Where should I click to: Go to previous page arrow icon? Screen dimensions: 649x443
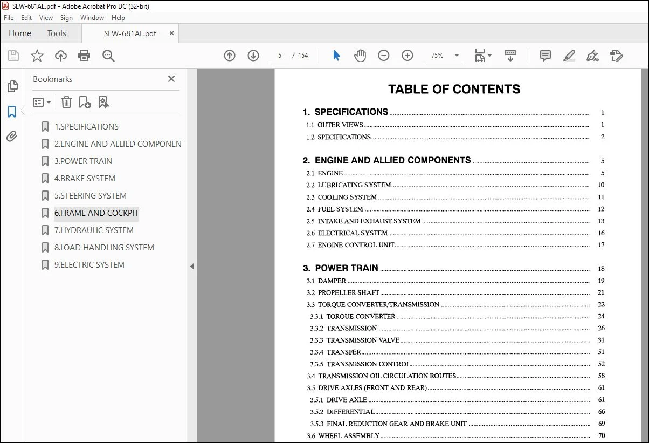point(230,56)
